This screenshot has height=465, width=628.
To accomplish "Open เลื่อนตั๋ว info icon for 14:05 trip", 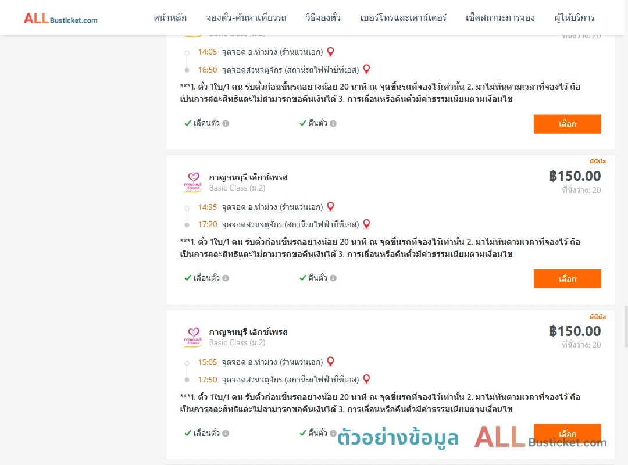I will [x=226, y=123].
